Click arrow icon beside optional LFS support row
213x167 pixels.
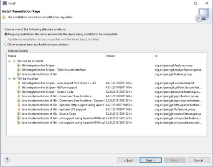(19, 109)
